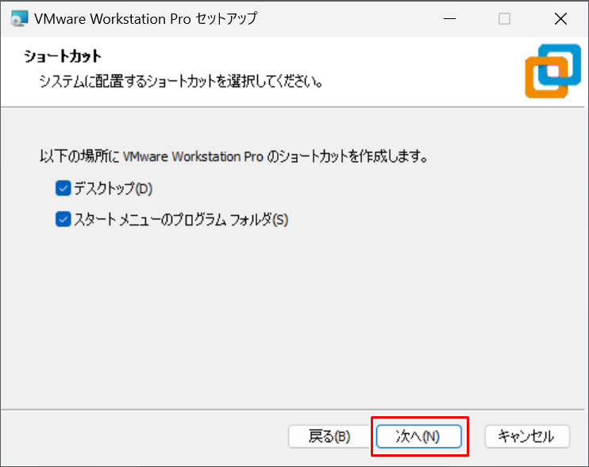
Task: Click the blank footer area left of 戻る(B)
Action: [x=143, y=436]
